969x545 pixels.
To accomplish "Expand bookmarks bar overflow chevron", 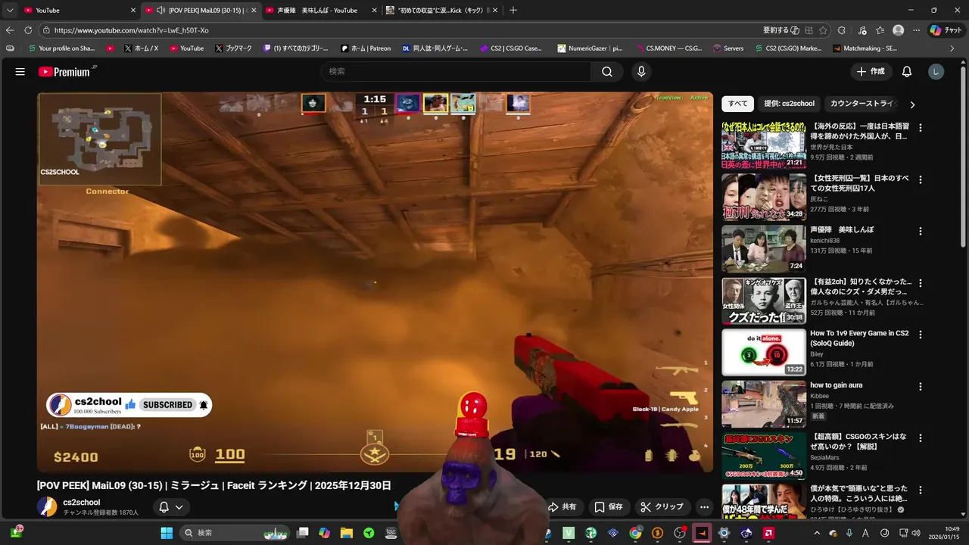I will click(x=952, y=48).
